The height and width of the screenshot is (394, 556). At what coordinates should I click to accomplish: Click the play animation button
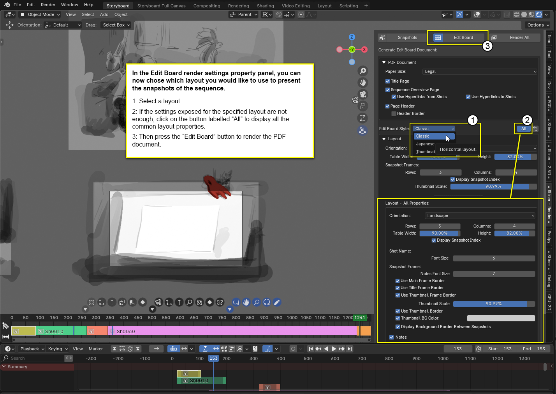coord(334,349)
